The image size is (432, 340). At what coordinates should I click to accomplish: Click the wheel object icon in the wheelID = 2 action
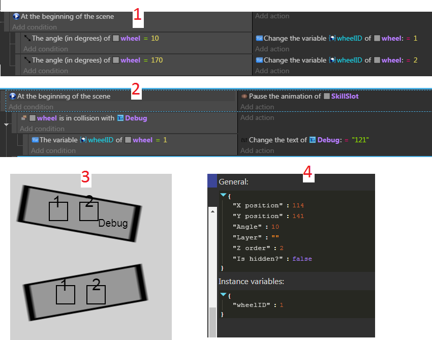tap(377, 60)
